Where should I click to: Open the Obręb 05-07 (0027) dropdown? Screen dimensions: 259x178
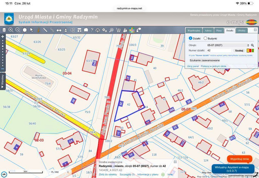(x=228, y=45)
